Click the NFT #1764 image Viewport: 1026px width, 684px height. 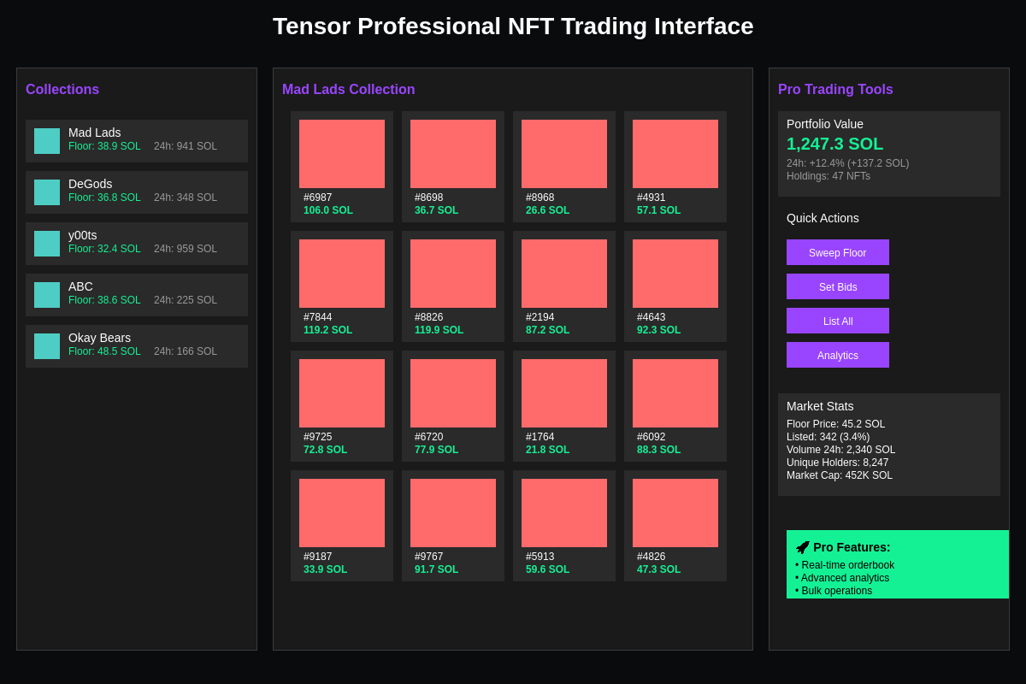564,393
